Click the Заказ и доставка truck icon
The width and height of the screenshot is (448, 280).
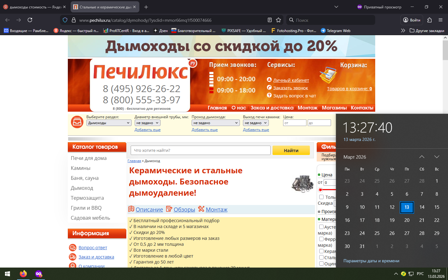72,257
